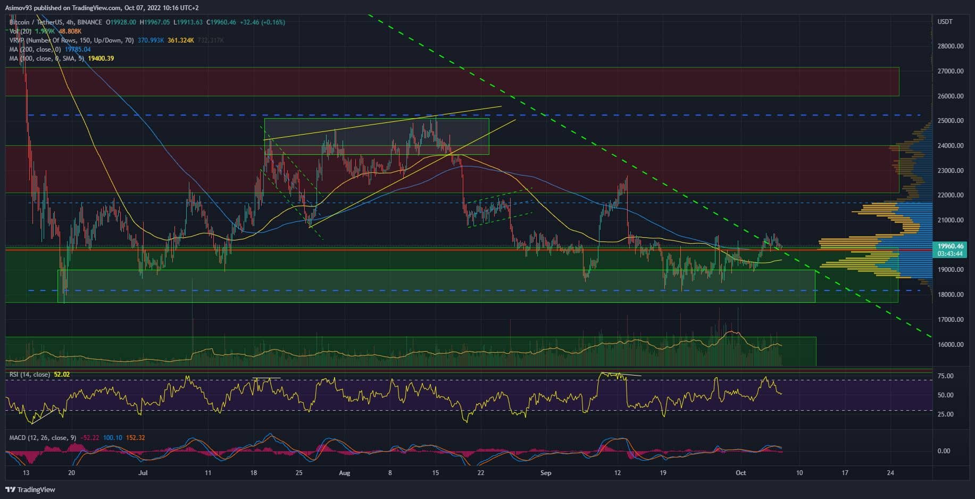
Task: Select the MA (200, close, 0) legend
Action: coord(35,49)
